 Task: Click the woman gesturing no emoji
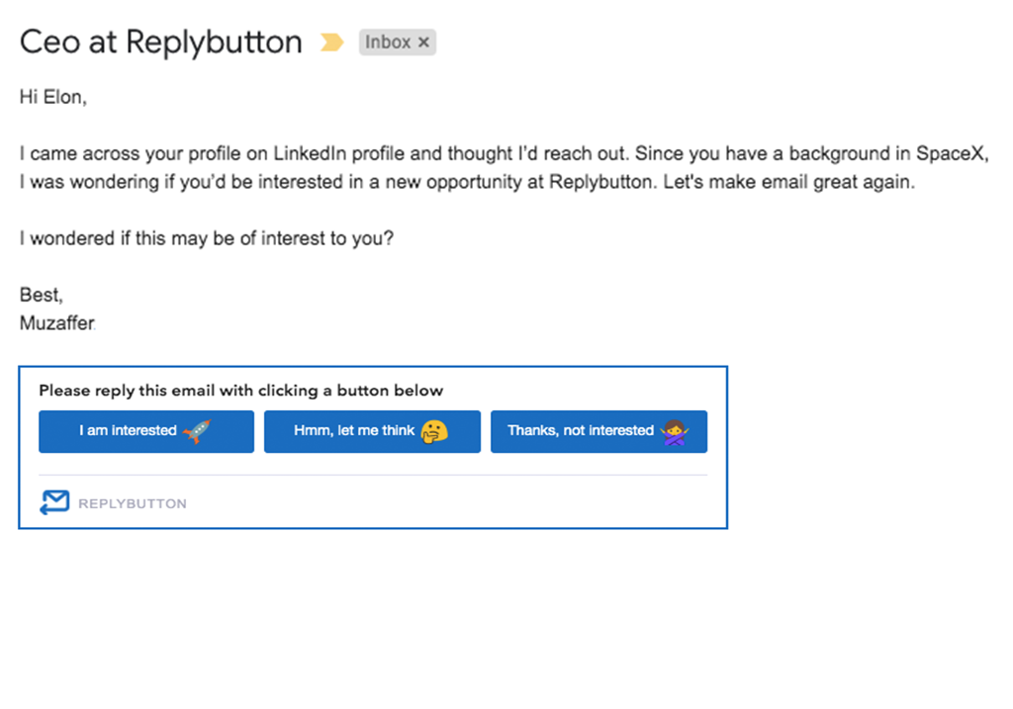point(677,431)
